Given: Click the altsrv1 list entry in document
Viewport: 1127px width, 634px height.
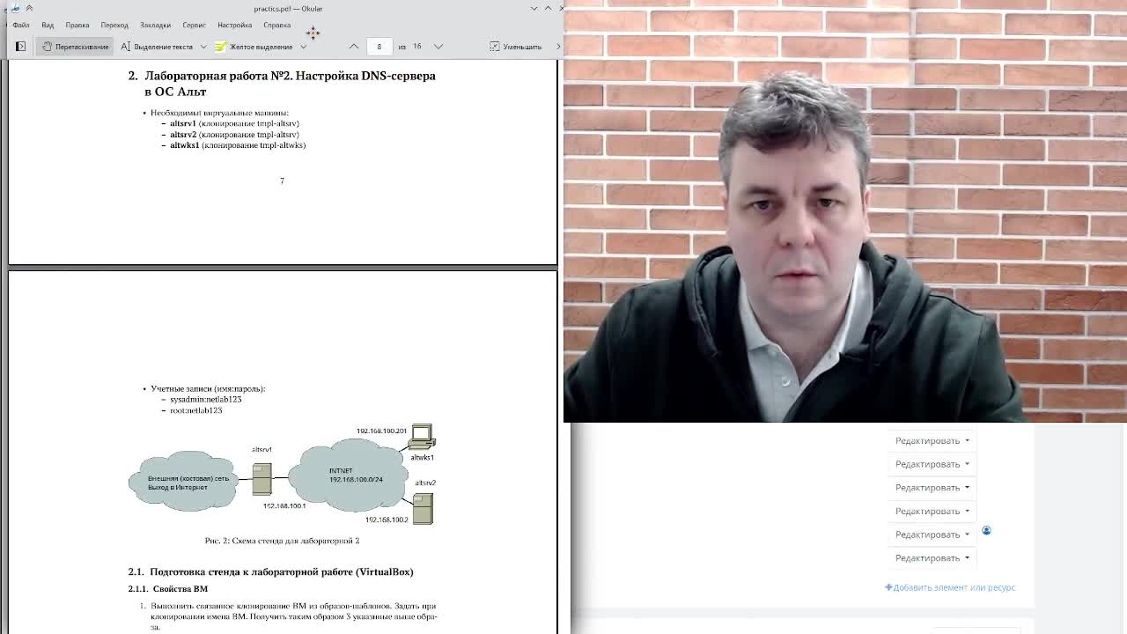Looking at the screenshot, I should (234, 123).
